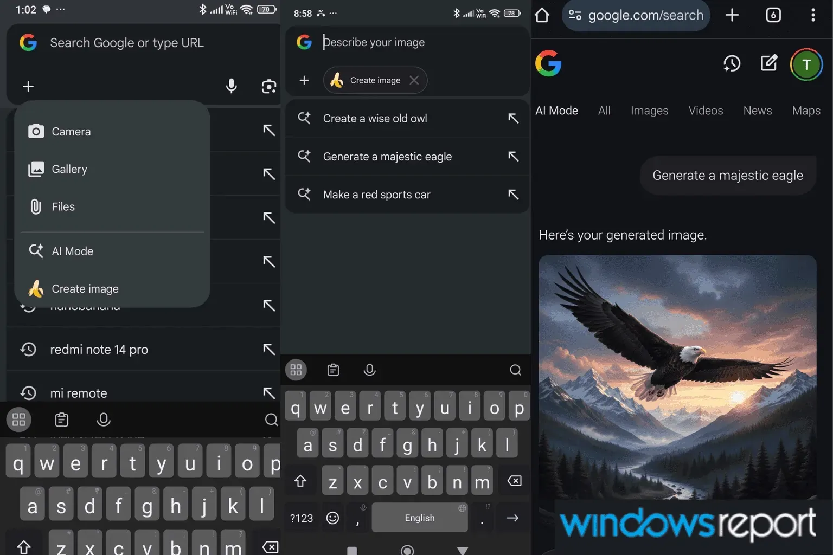Image resolution: width=833 pixels, height=555 pixels.
Task: Open the compose new search icon
Action: click(x=769, y=63)
